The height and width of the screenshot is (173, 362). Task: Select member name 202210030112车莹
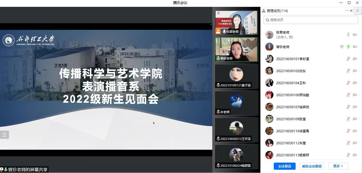(x=291, y=143)
